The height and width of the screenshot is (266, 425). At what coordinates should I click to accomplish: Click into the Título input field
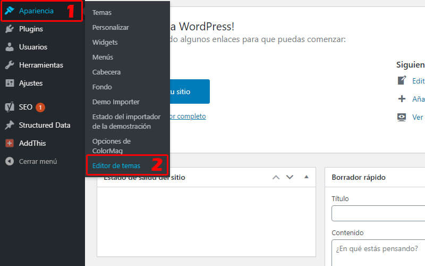[x=378, y=213]
